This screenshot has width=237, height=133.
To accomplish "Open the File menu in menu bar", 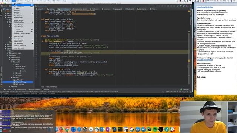I will click(14, 1).
